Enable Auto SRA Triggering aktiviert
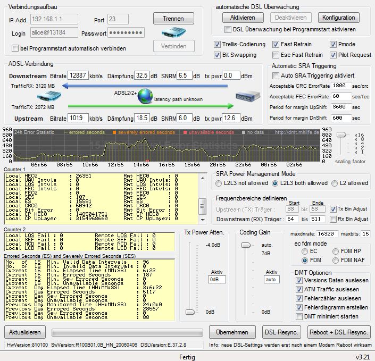375x361 pixels. (276, 76)
